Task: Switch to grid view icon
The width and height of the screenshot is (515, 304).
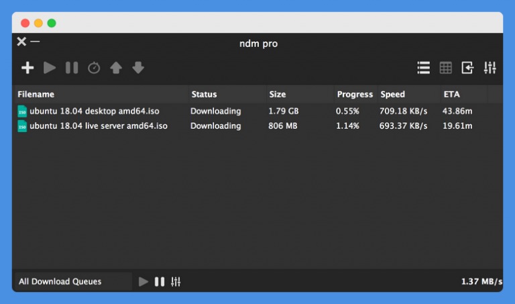Action: (445, 68)
